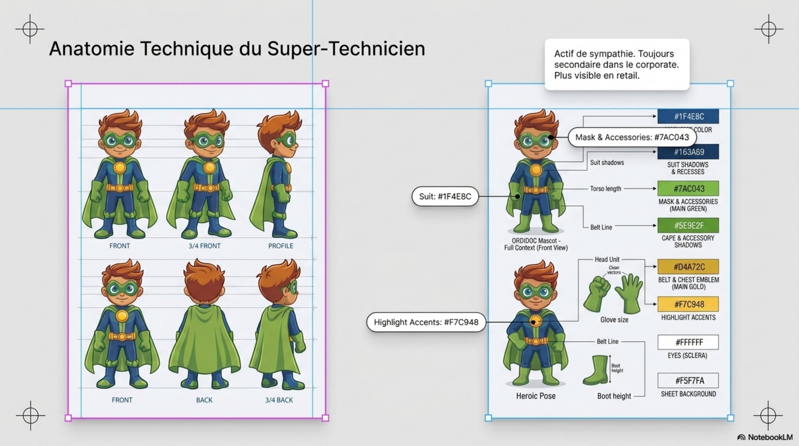
Task: Click the open-hand green glove illustration
Action: coord(630,293)
